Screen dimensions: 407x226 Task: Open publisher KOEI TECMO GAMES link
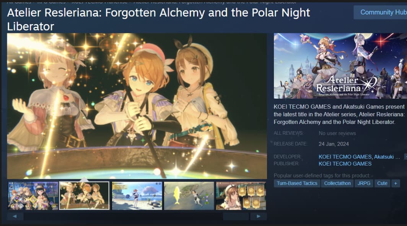pos(345,164)
